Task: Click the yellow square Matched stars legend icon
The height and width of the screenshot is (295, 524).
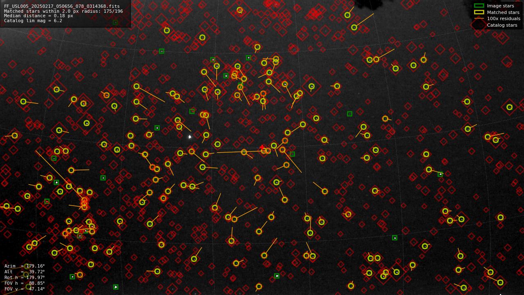Action: 479,12
